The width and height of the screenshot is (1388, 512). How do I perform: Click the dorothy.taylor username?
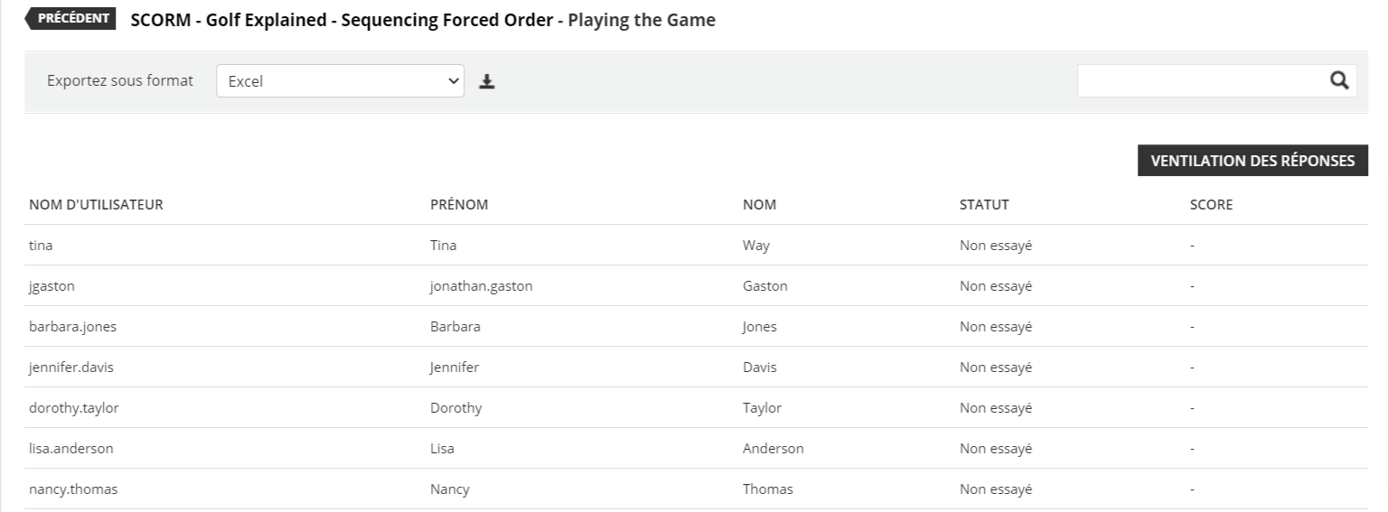(x=73, y=408)
